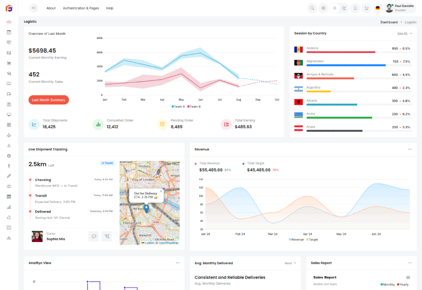Click the settings gear icon in header
The width and height of the screenshot is (422, 290).
[323, 8]
